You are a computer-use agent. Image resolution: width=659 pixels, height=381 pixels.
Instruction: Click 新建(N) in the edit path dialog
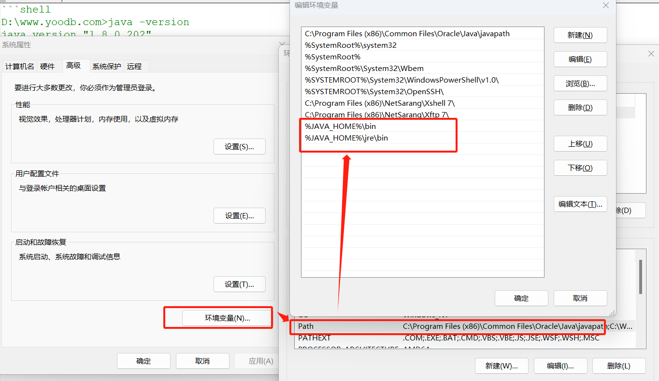pyautogui.click(x=580, y=35)
